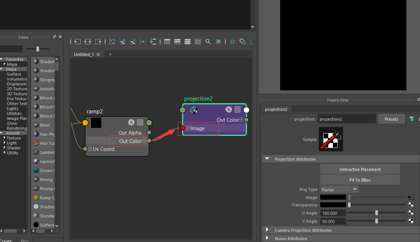Click ramp2 orange input port
420x242 pixels.
coord(85,123)
